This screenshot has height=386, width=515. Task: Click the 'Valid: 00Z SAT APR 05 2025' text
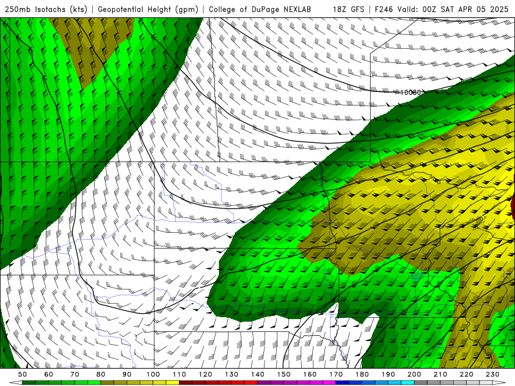click(453, 9)
